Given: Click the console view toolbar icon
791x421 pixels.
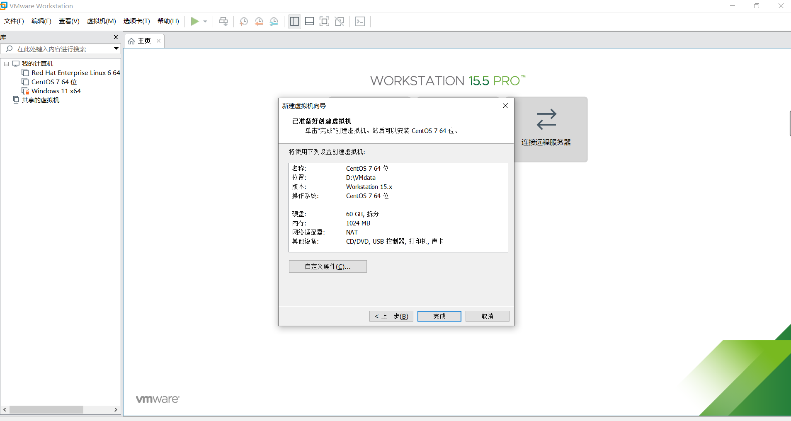Looking at the screenshot, I should point(360,21).
